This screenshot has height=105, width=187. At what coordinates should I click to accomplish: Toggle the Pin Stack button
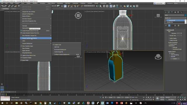coord(166,25)
